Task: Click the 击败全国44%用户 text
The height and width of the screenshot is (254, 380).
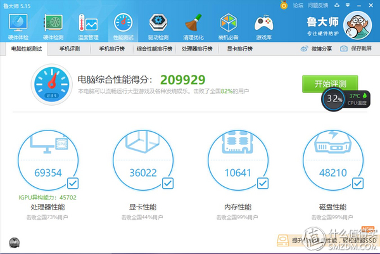Action: click(x=142, y=217)
